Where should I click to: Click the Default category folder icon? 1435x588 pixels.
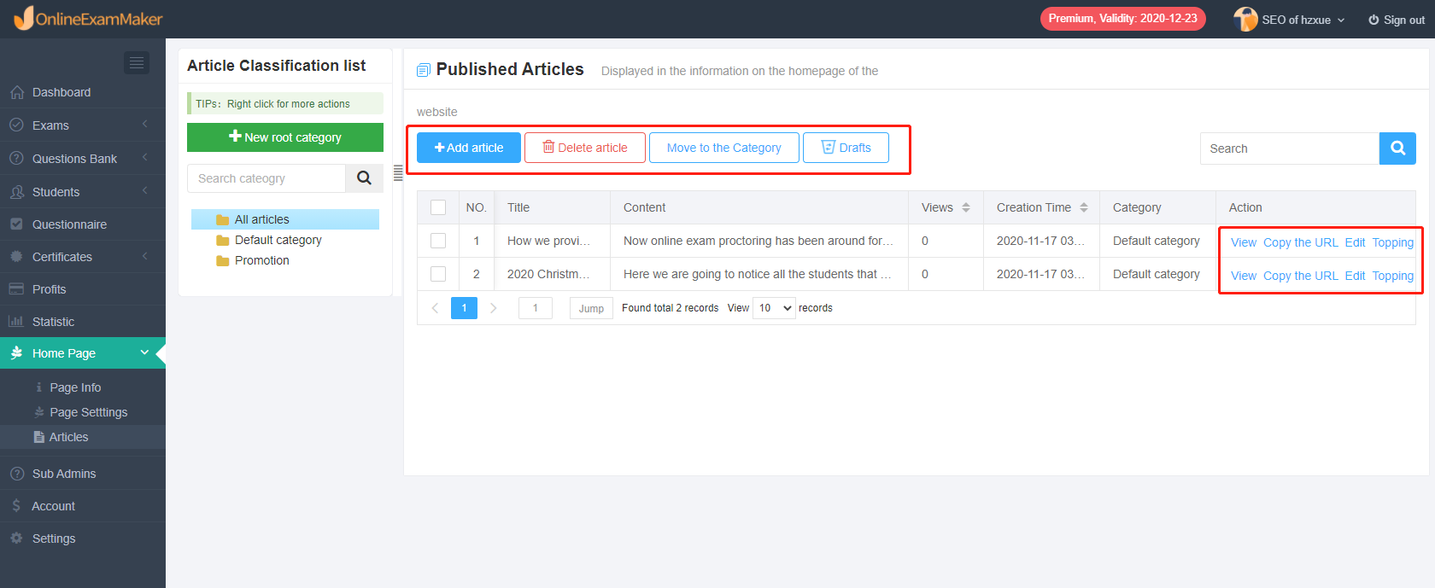coord(223,241)
